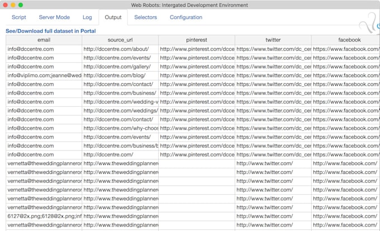Open the Server Mode tab
Image resolution: width=380 pixels, height=231 pixels.
(x=54, y=17)
